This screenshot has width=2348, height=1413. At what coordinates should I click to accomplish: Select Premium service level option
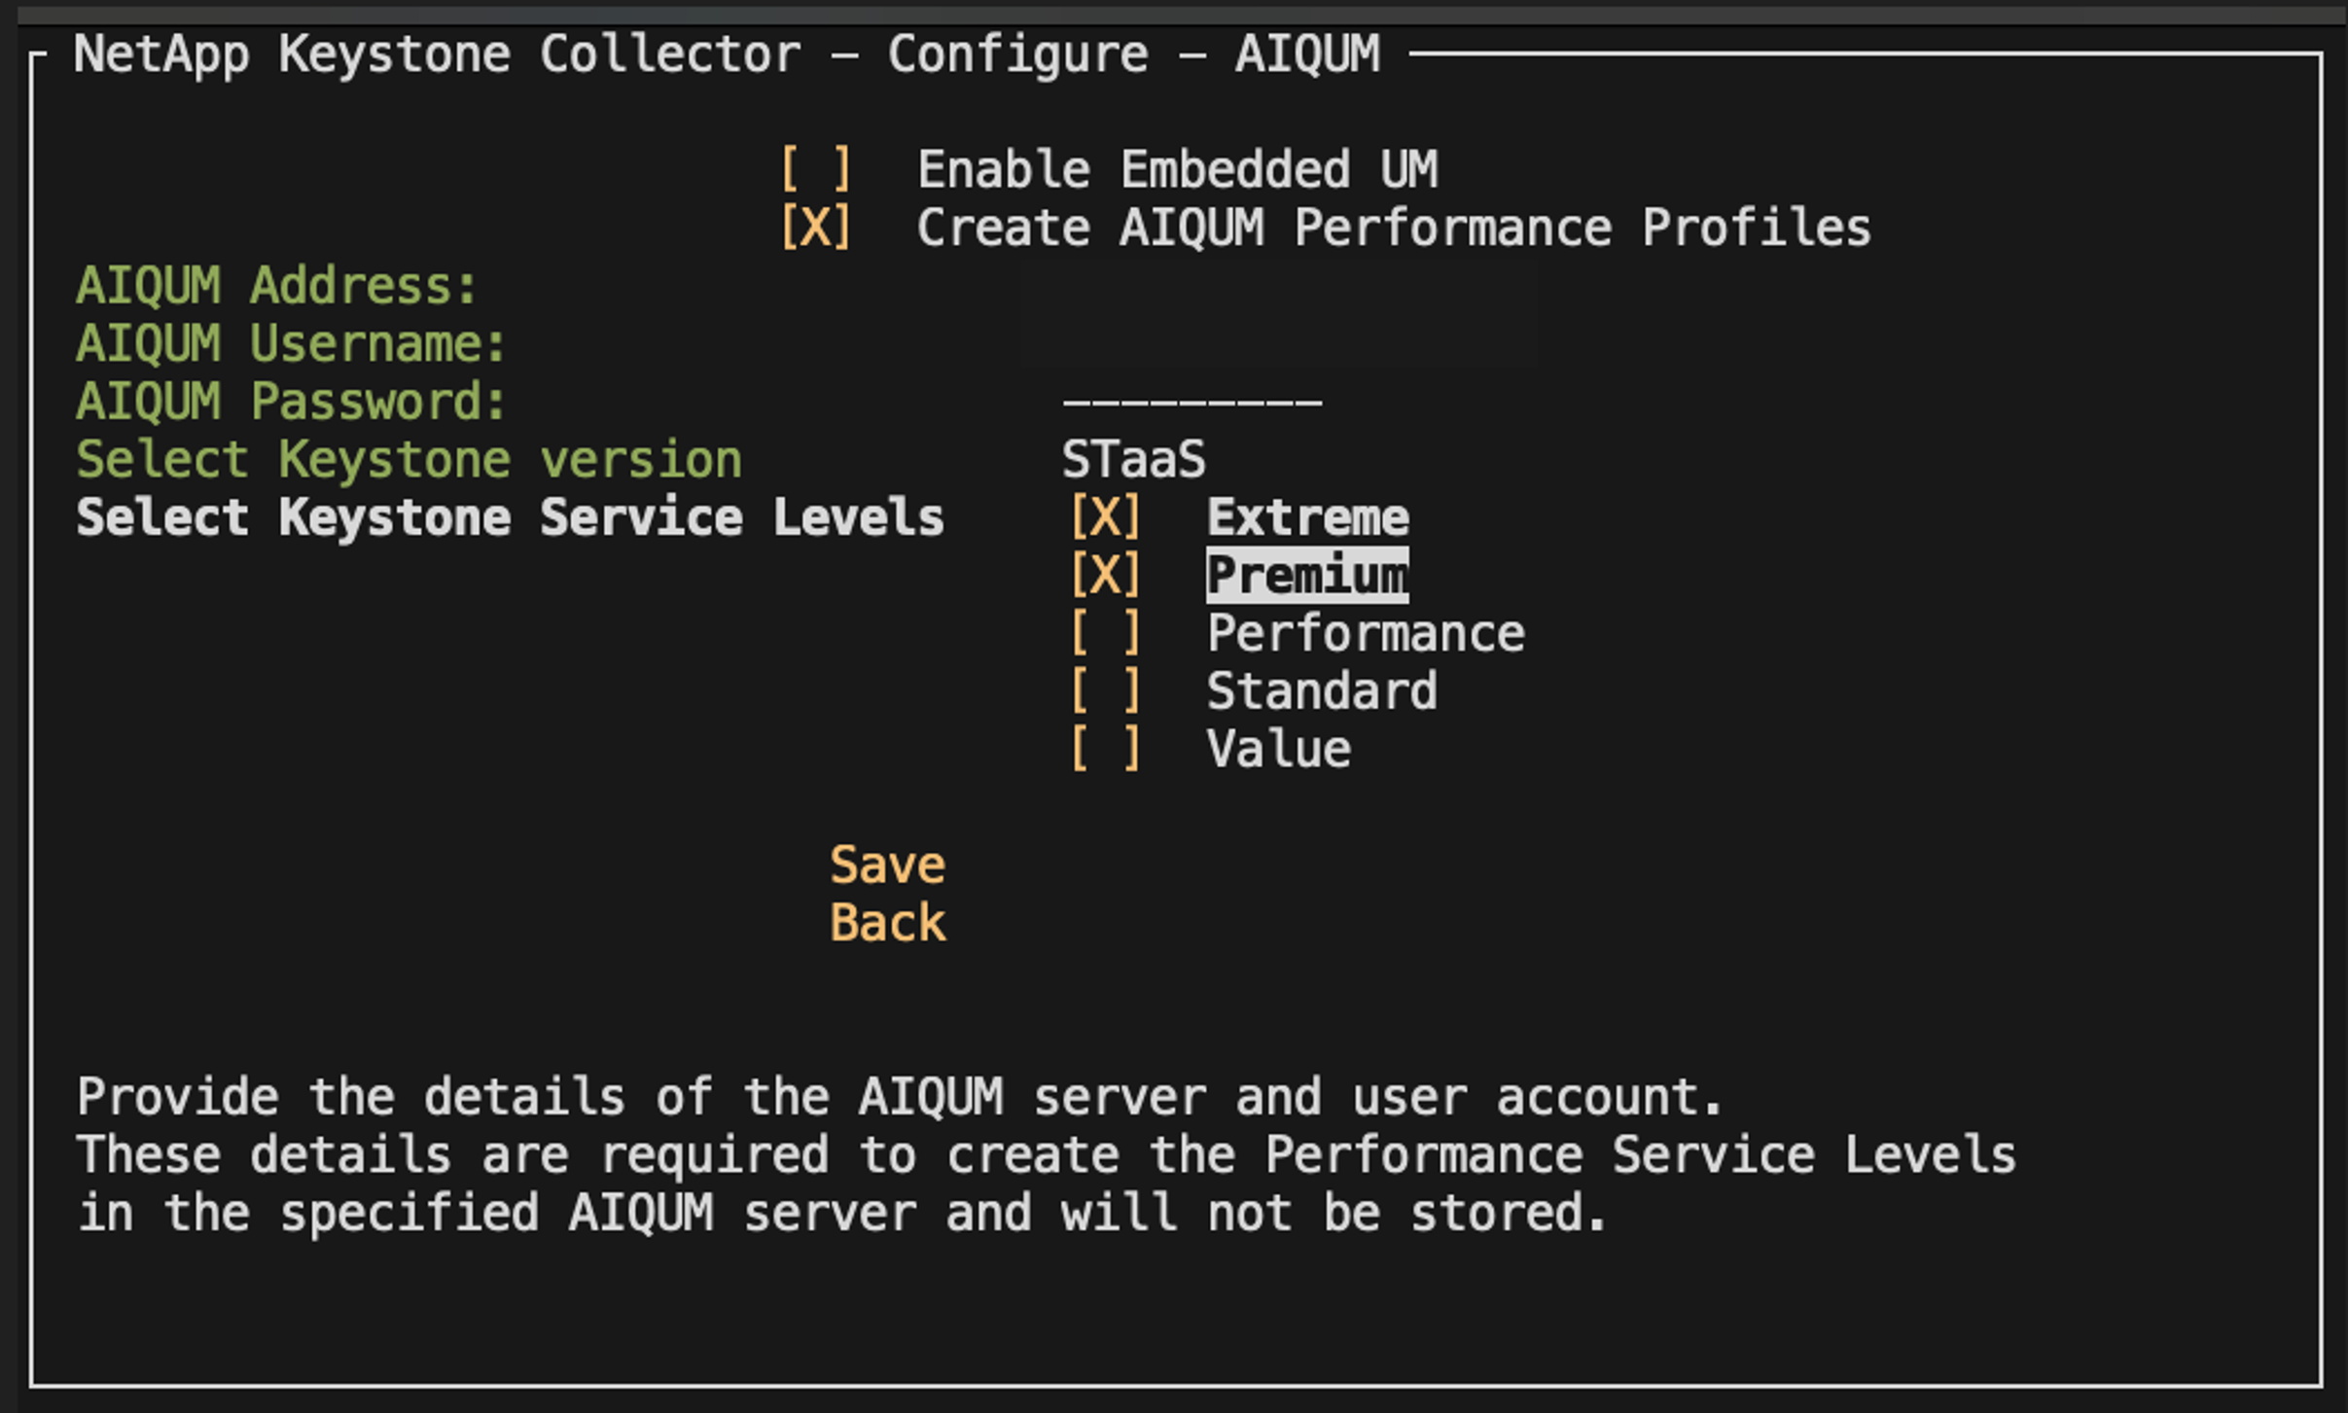click(1079, 575)
